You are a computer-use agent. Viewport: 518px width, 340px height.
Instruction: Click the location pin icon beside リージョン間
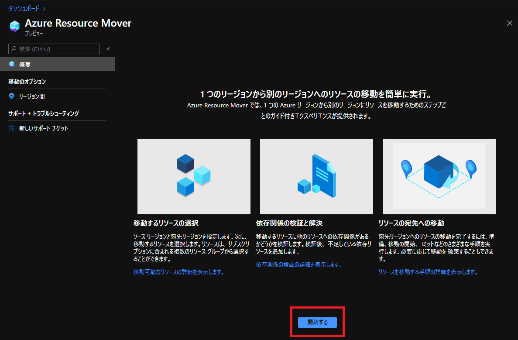[x=11, y=96]
